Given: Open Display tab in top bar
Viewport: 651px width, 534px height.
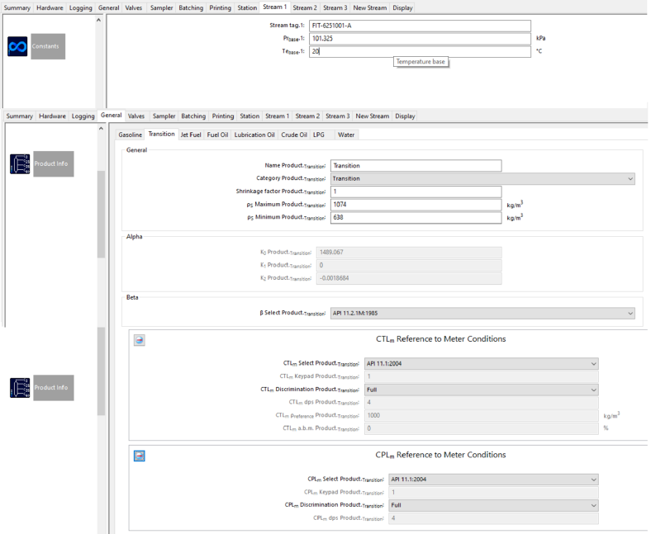Looking at the screenshot, I should 402,8.
